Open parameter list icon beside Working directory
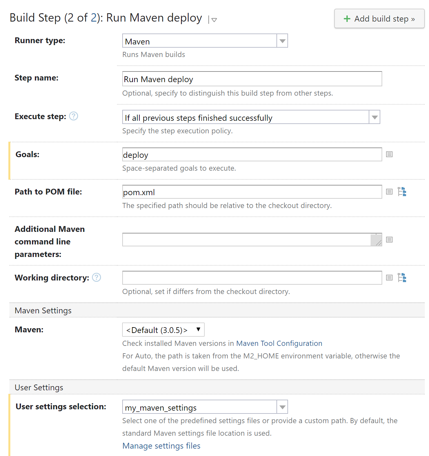The image size is (429, 456). tap(389, 278)
